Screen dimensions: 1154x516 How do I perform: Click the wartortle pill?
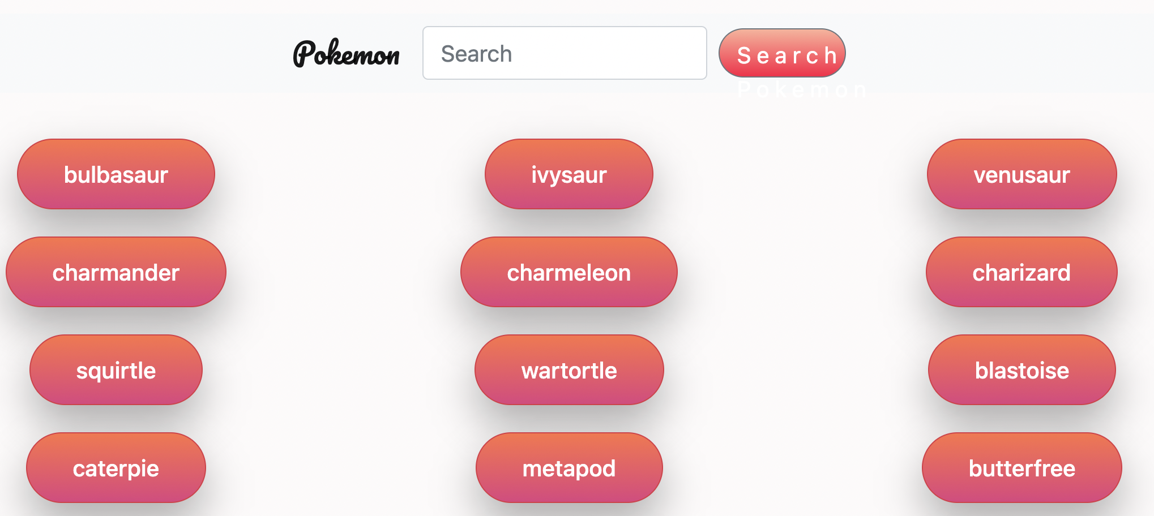569,370
